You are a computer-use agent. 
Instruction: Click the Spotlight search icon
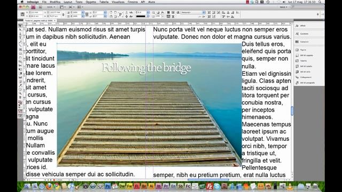pyautogui.click(x=320, y=2)
